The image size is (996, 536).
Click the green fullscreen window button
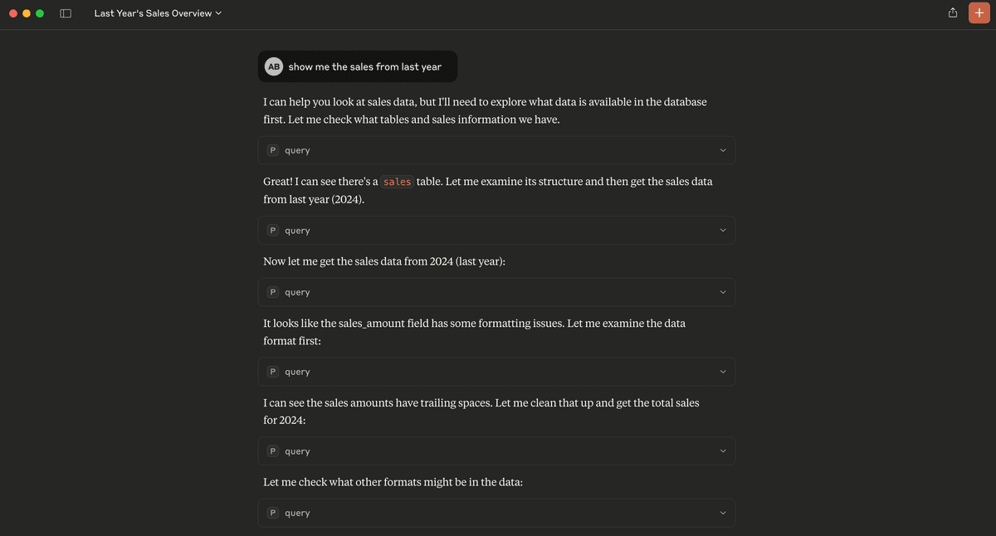[40, 14]
